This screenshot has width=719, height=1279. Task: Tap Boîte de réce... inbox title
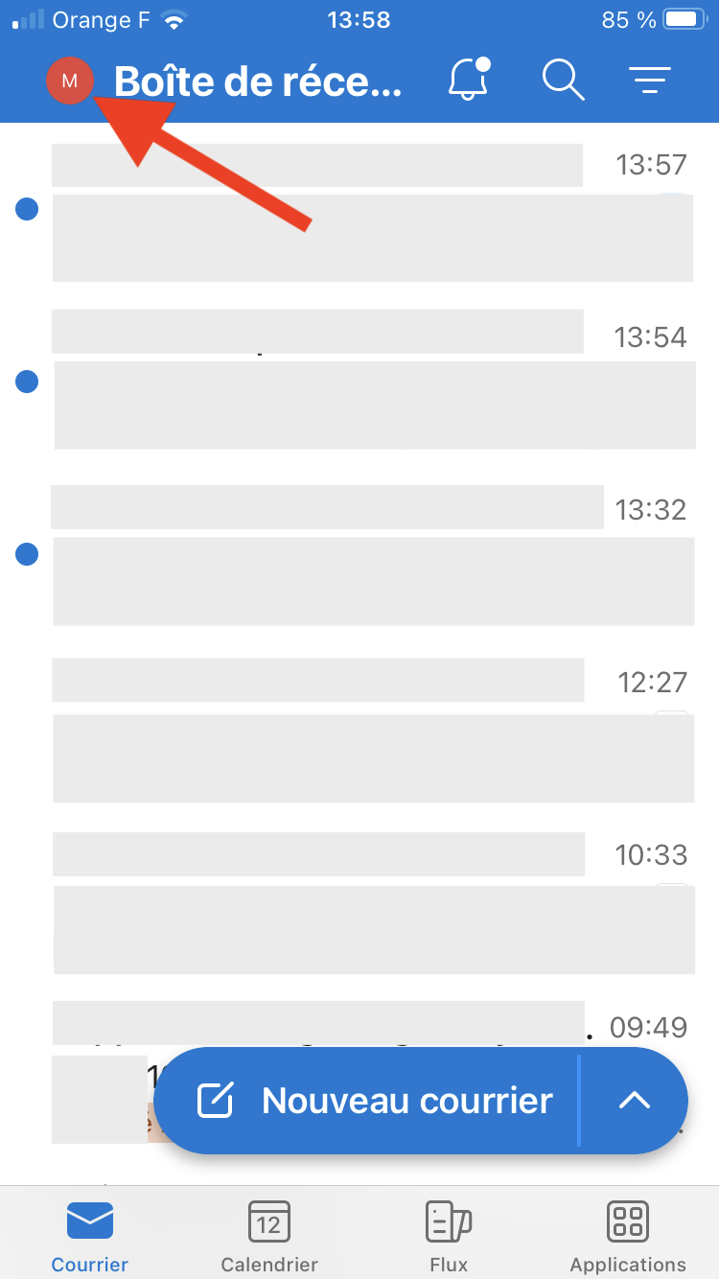[x=258, y=81]
